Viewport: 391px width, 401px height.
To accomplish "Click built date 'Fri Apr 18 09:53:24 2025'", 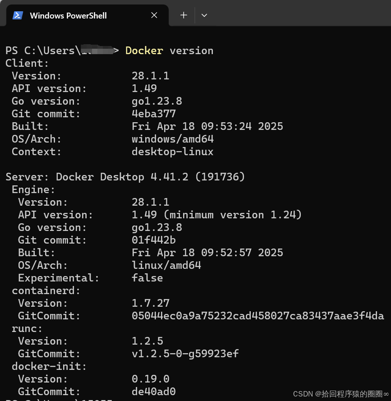I will click(207, 126).
